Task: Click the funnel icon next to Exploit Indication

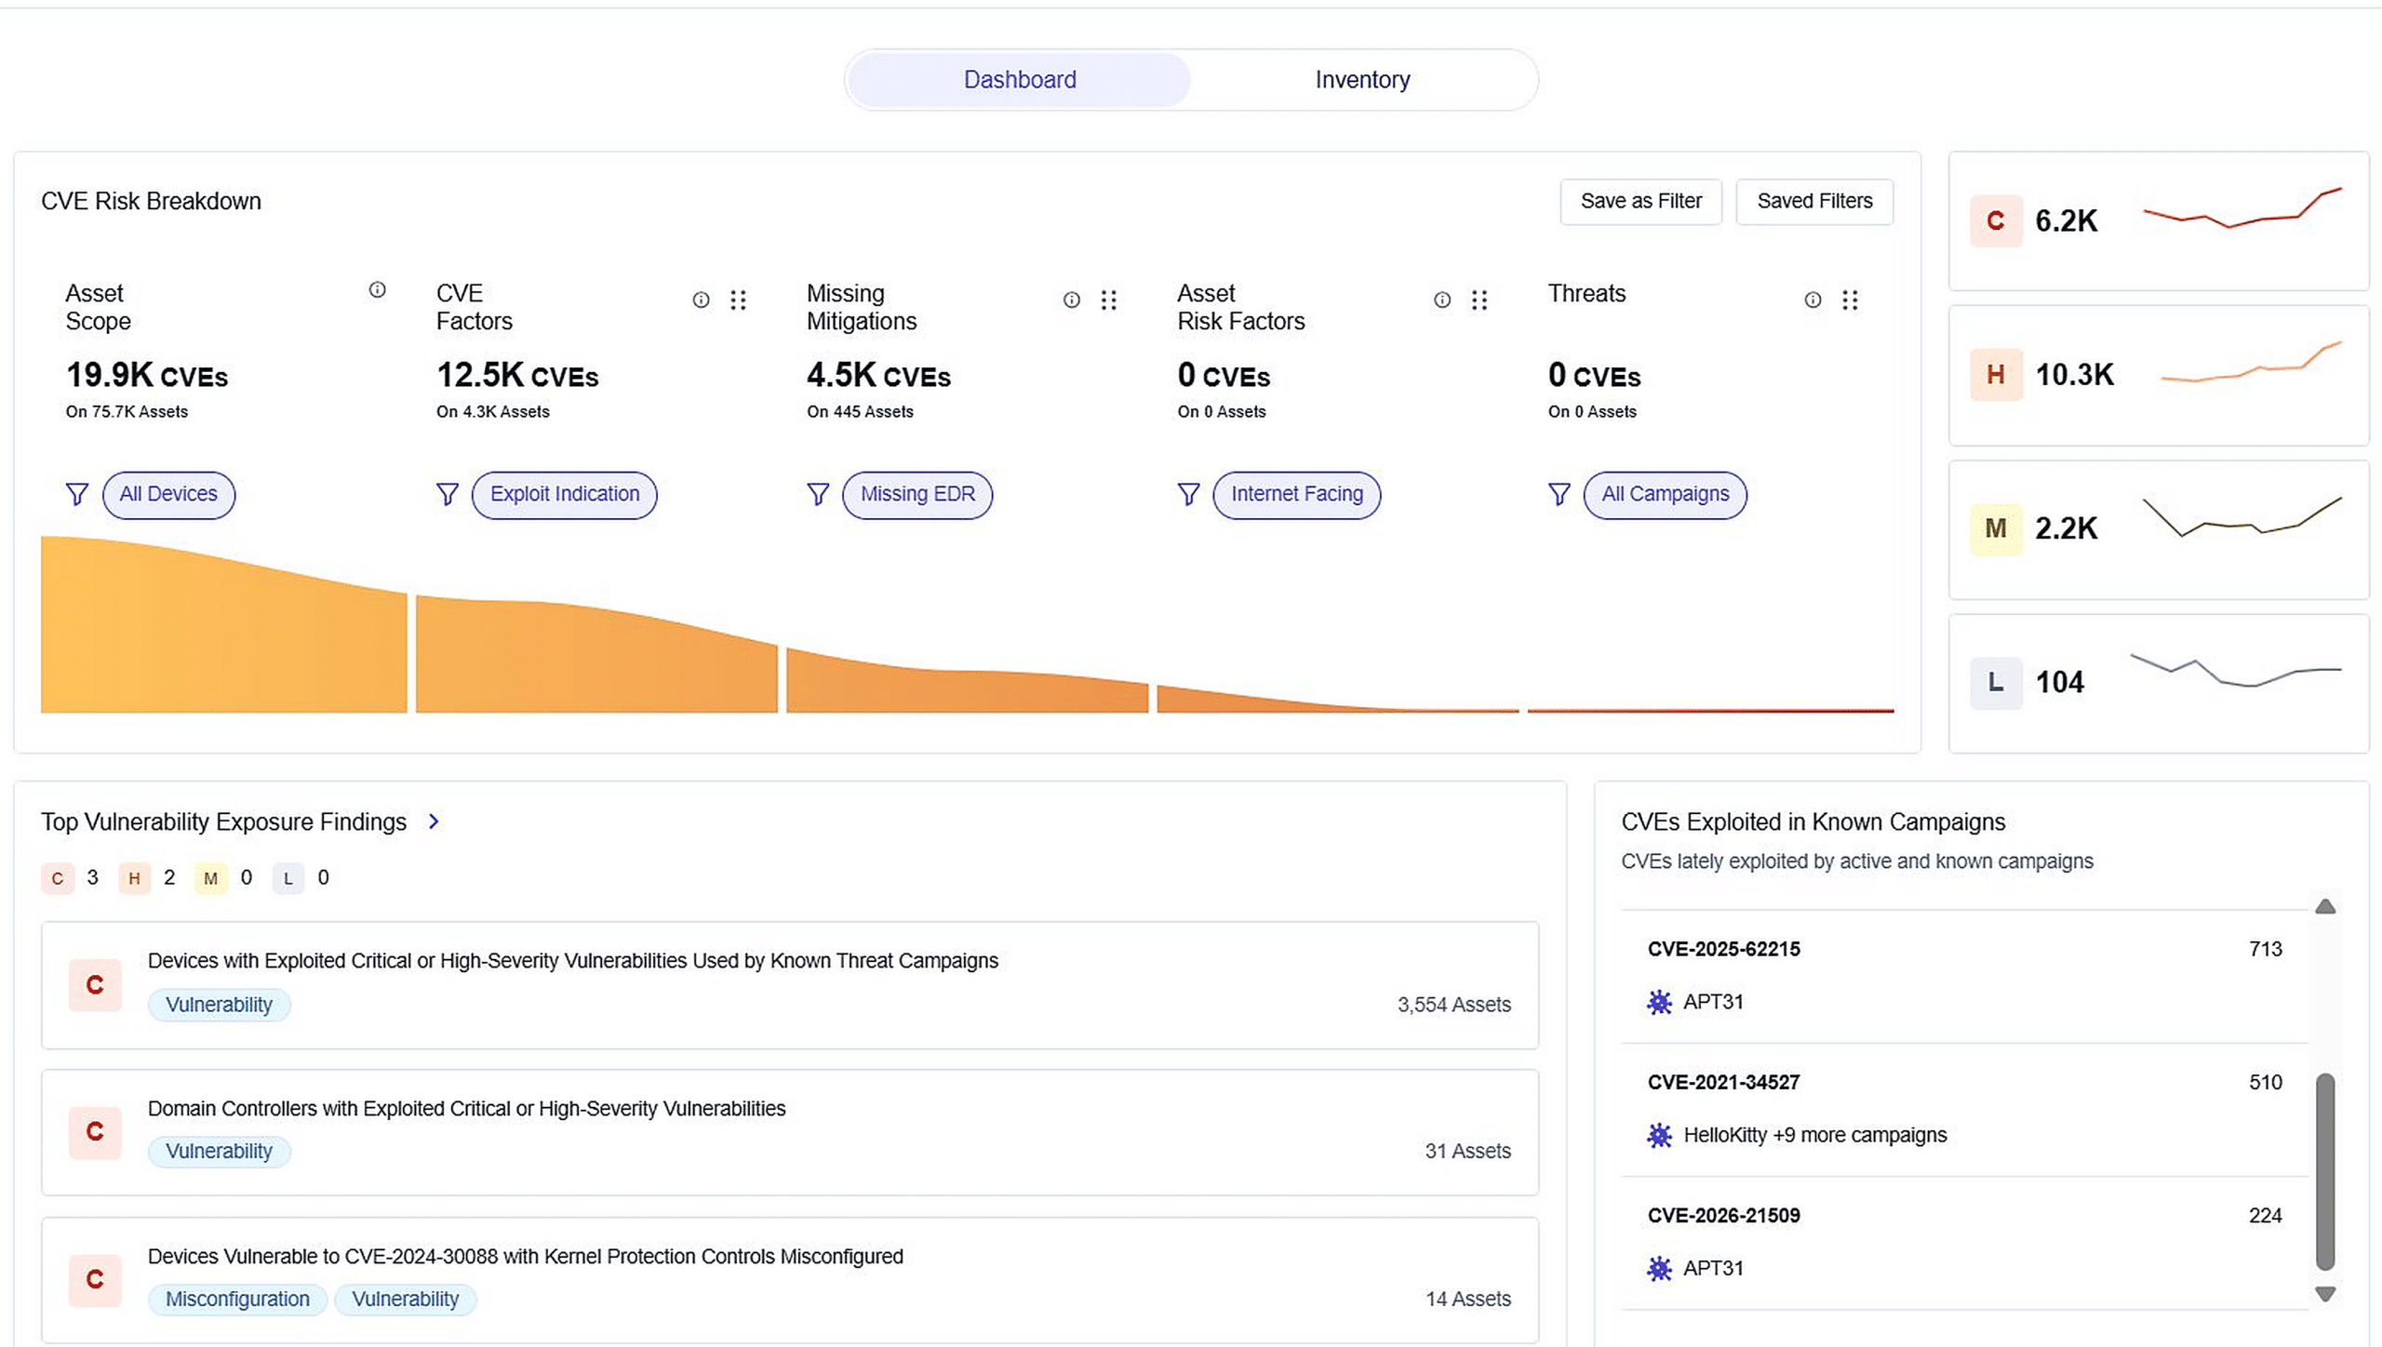Action: (448, 494)
